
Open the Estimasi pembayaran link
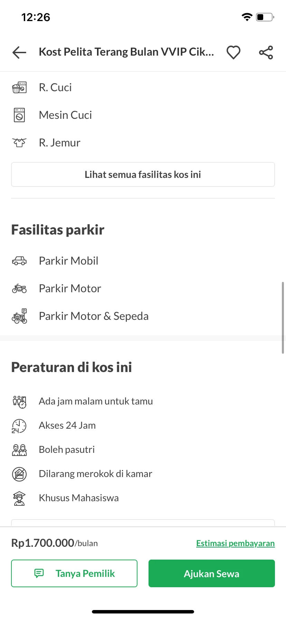(236, 543)
